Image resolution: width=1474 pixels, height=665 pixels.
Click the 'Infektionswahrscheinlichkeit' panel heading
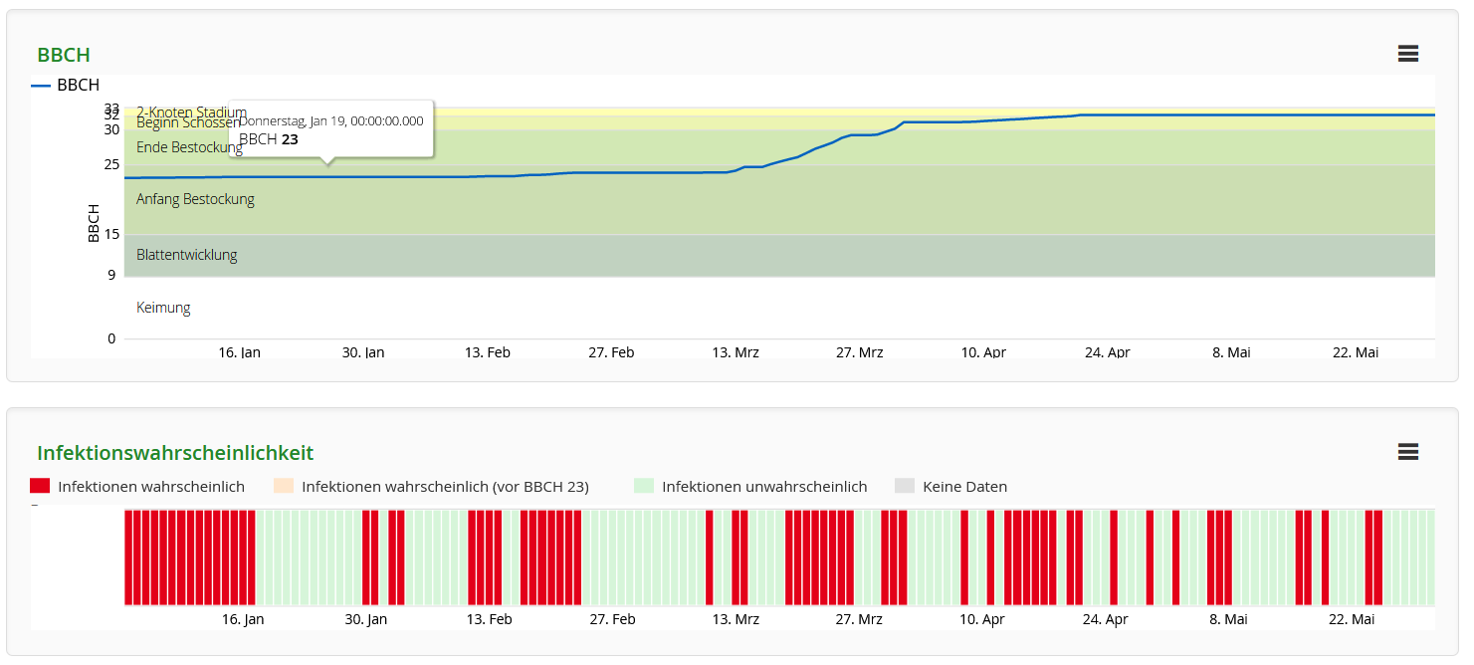tap(175, 453)
